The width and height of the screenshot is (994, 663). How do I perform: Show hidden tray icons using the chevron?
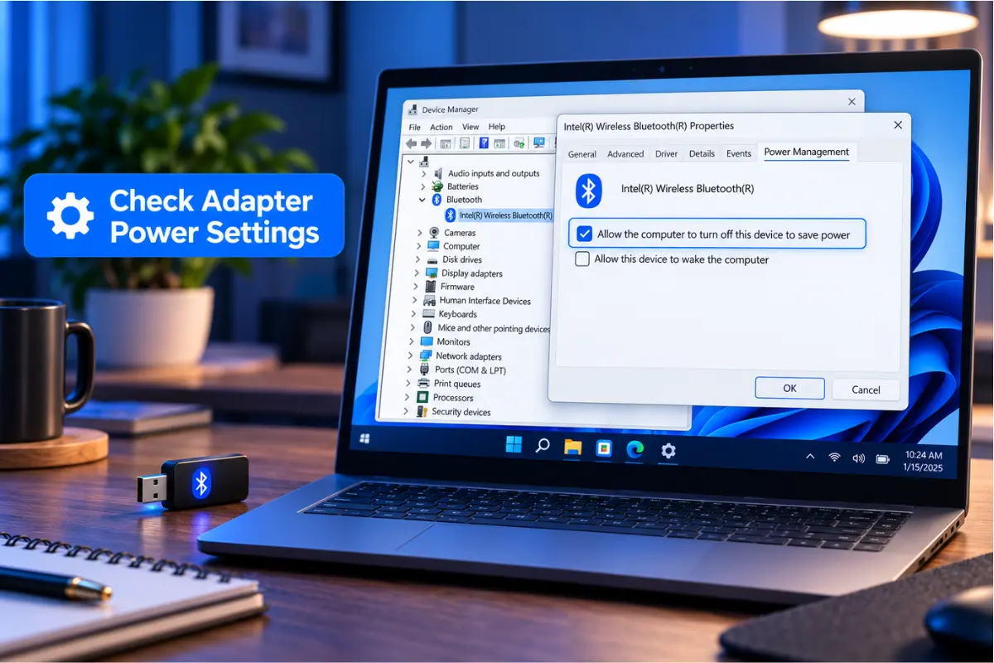(x=809, y=457)
